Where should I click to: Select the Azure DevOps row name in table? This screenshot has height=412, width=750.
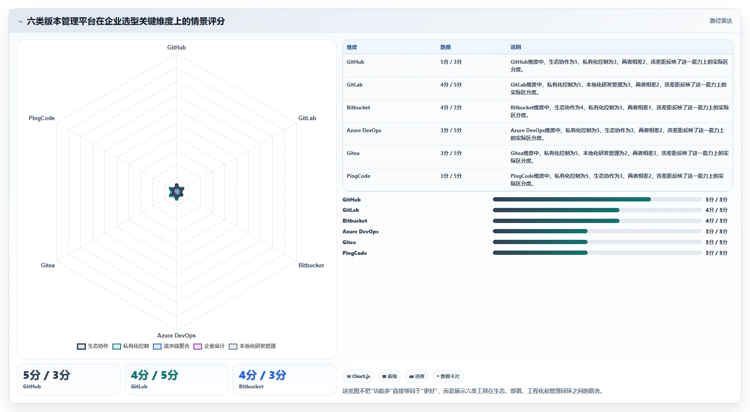(364, 130)
